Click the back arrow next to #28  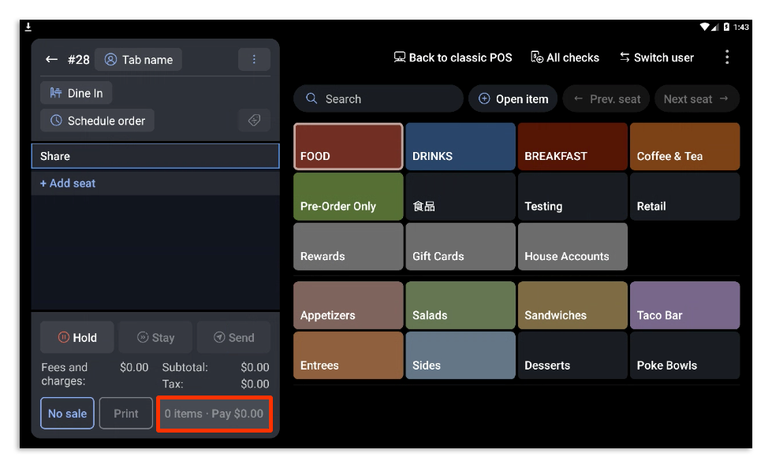point(51,60)
